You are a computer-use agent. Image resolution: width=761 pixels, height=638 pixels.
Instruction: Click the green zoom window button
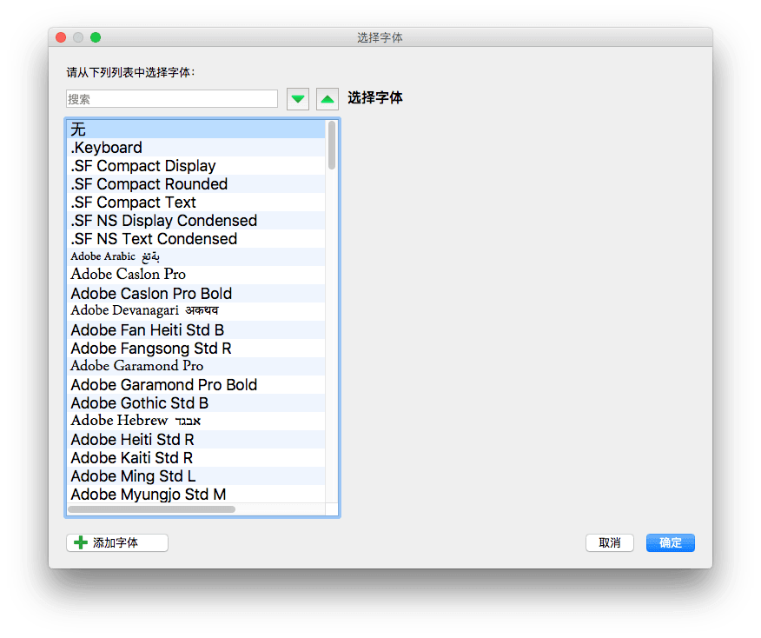(x=96, y=37)
